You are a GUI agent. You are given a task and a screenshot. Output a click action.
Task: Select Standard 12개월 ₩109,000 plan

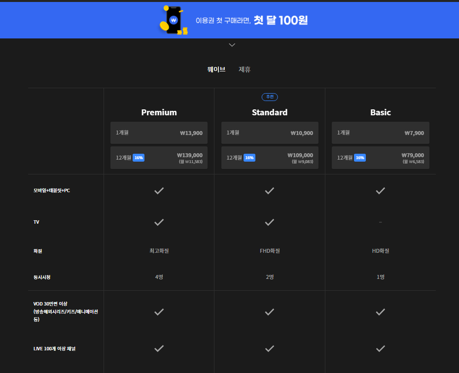click(x=270, y=158)
